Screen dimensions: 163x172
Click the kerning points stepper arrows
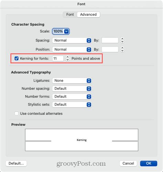(67, 58)
